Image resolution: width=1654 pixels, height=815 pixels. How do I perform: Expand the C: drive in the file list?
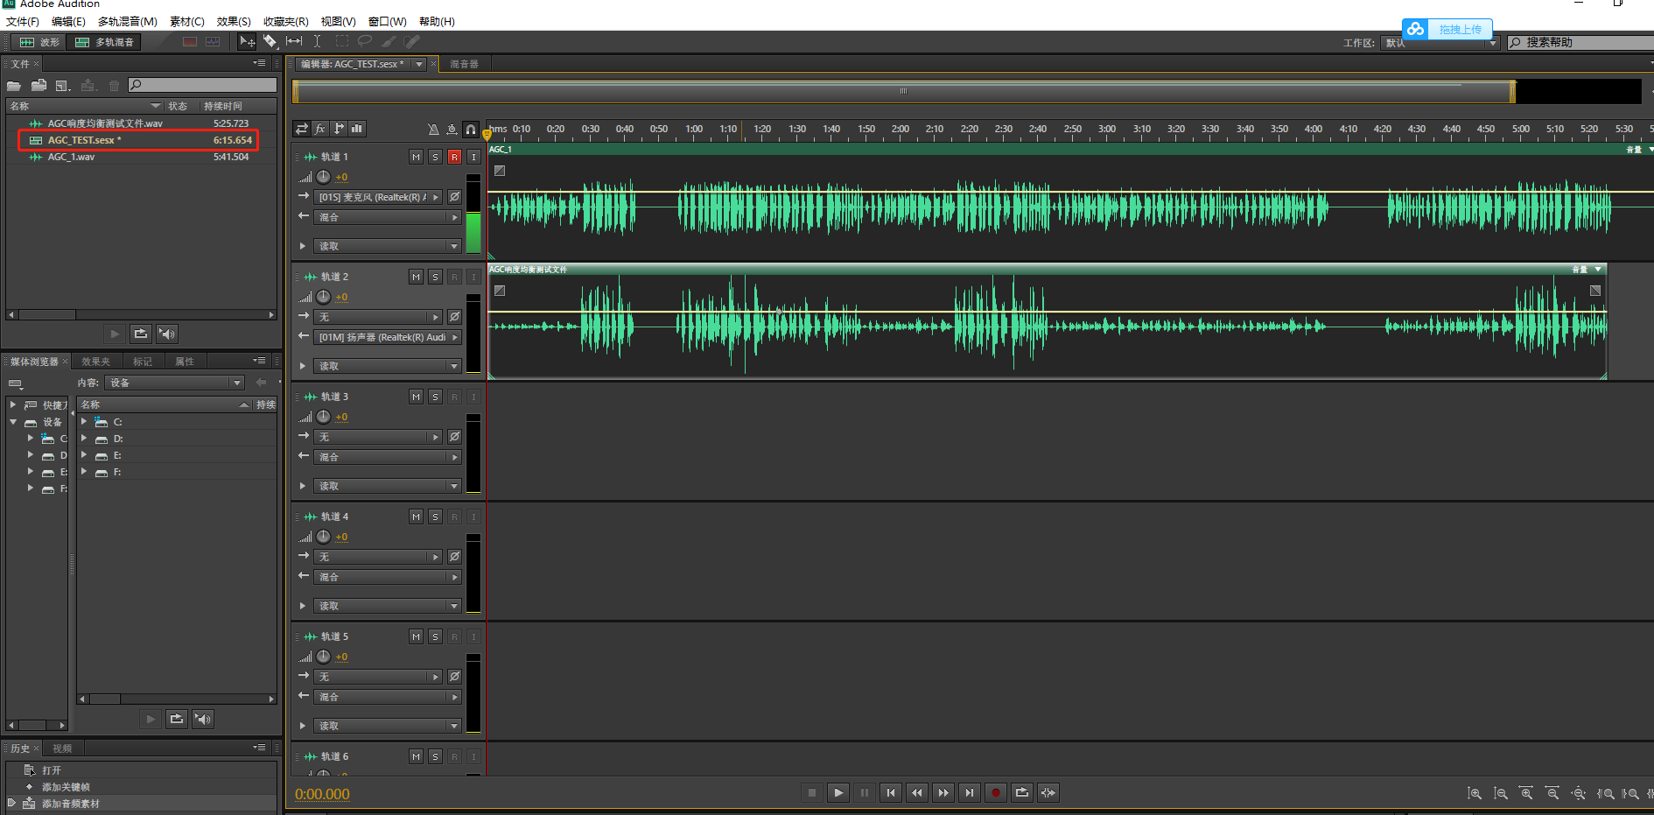tap(84, 422)
